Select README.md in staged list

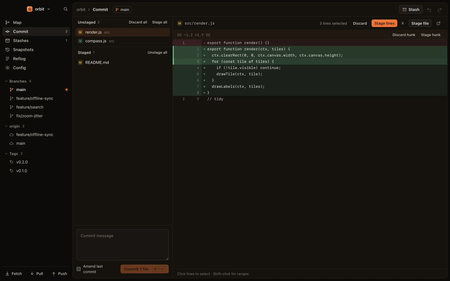click(x=122, y=62)
